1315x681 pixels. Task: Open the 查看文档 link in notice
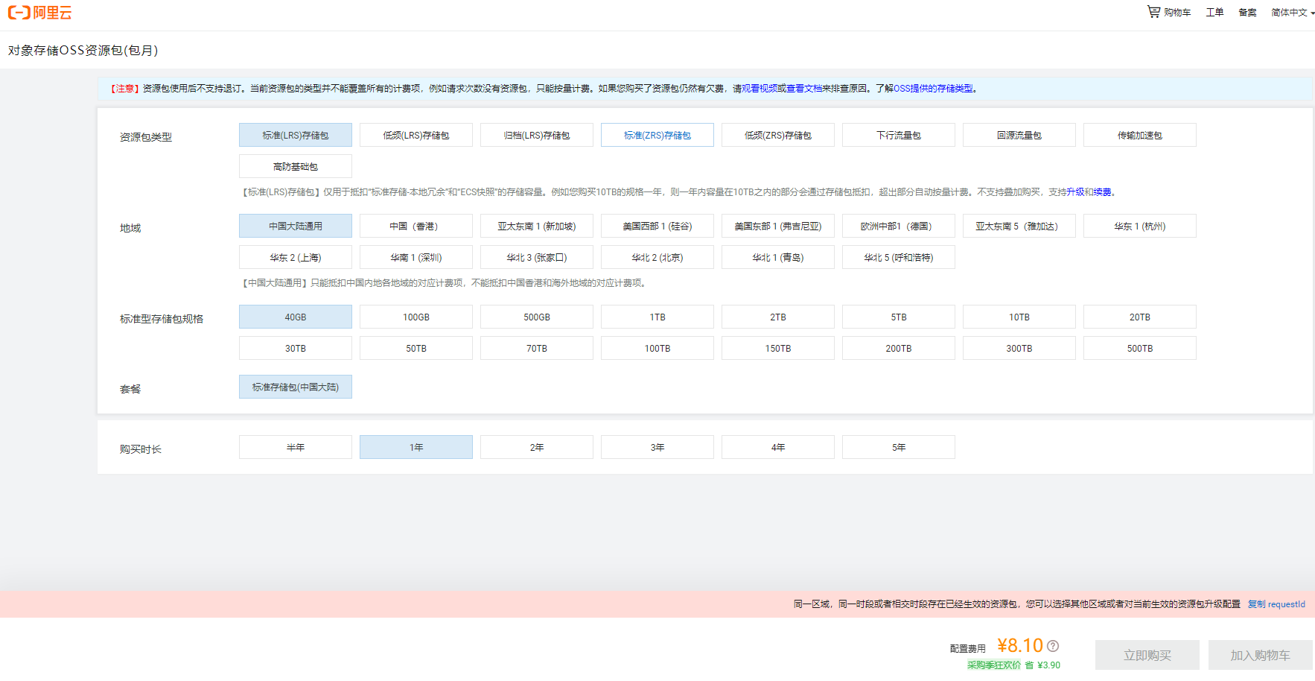click(804, 89)
